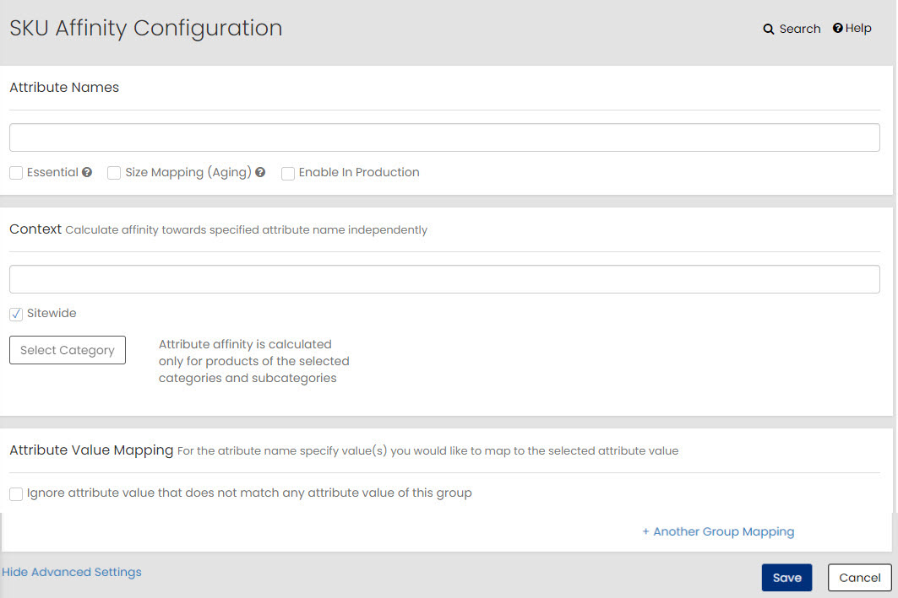Save the SKU affinity configuration
898x598 pixels.
786,578
